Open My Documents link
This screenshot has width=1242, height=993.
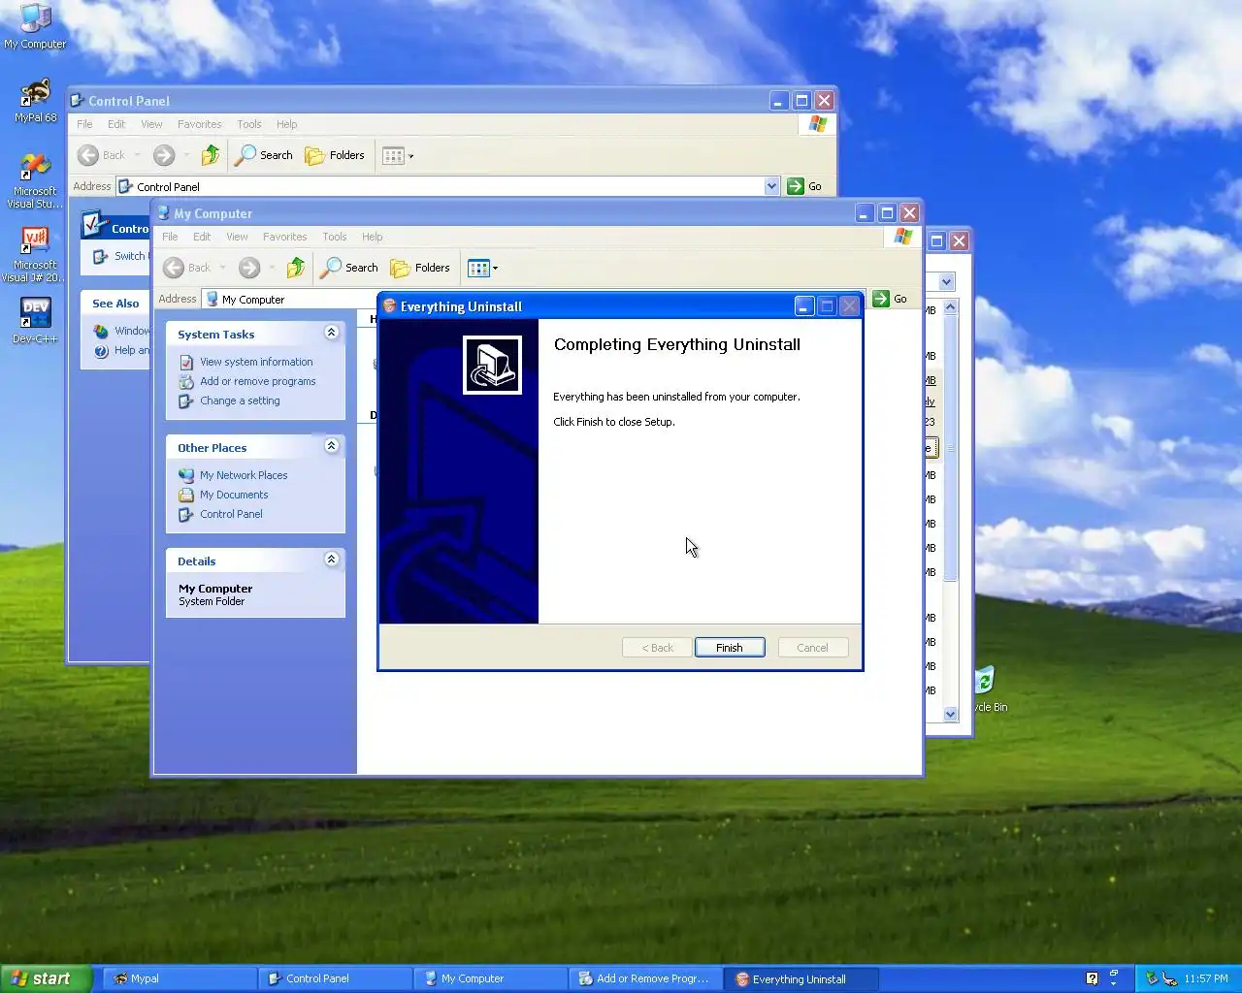[x=234, y=495]
